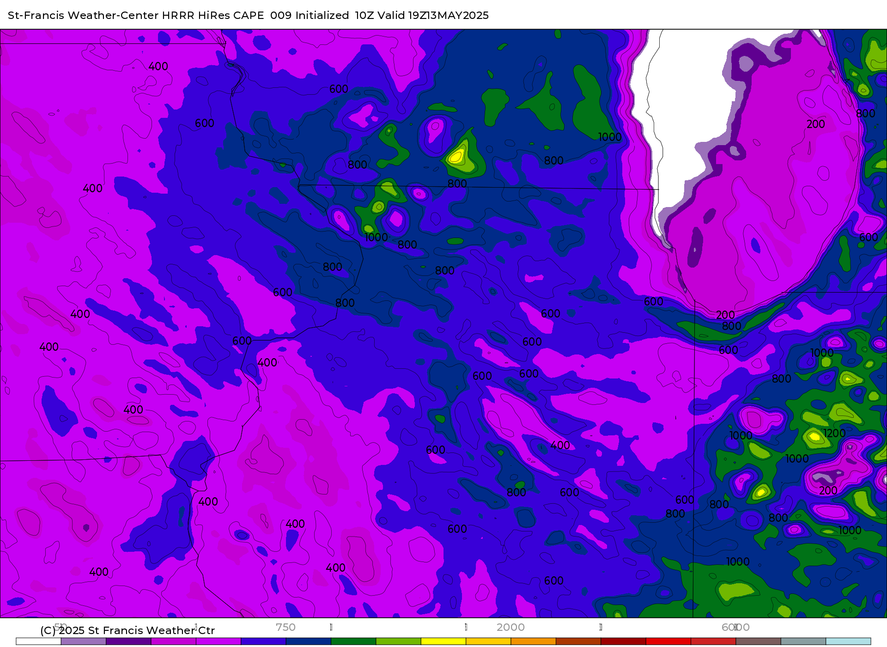This screenshot has height=647, width=887.
Task: Select the light lavender legend swatch
Action: click(x=83, y=641)
